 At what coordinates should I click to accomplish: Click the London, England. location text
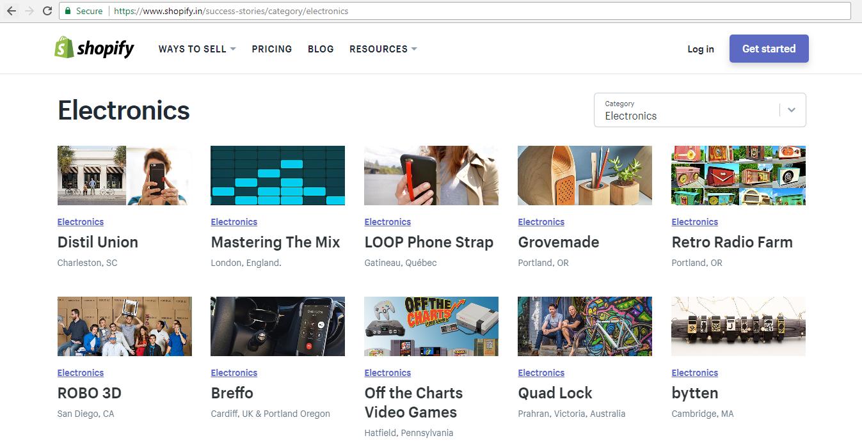click(x=246, y=263)
